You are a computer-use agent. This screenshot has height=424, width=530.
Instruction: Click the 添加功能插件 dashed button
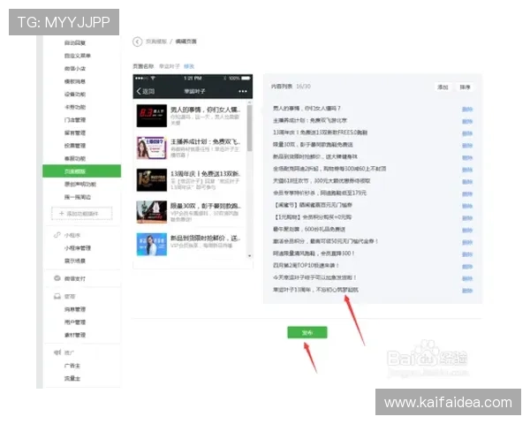tap(82, 214)
